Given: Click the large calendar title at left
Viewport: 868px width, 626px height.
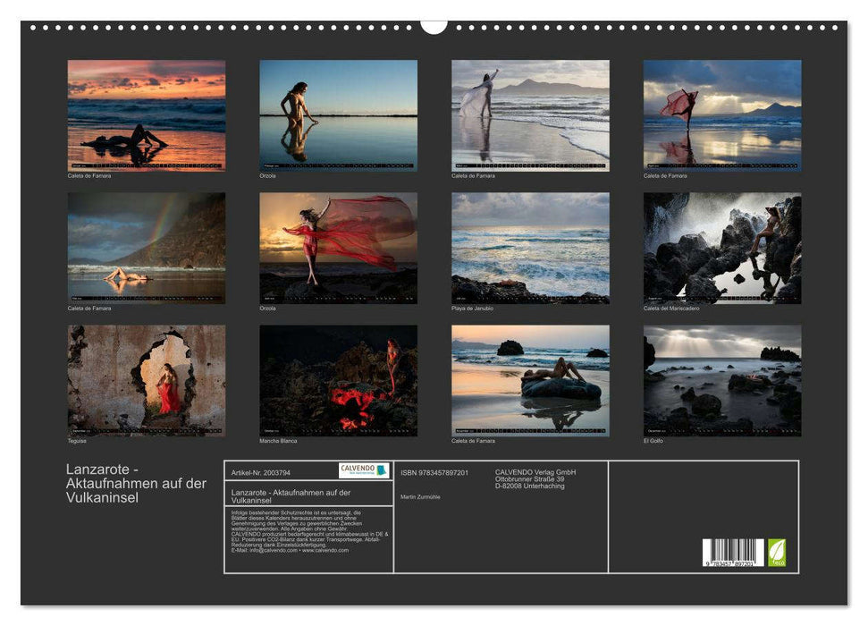Looking at the screenshot, I should click(x=136, y=483).
